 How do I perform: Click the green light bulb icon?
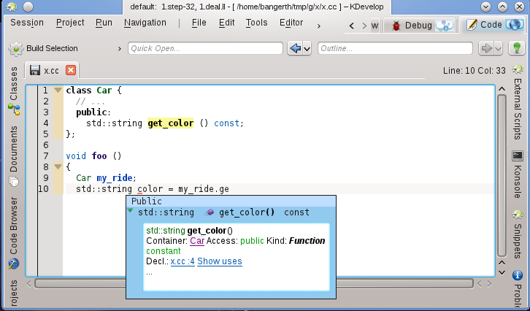click(517, 48)
